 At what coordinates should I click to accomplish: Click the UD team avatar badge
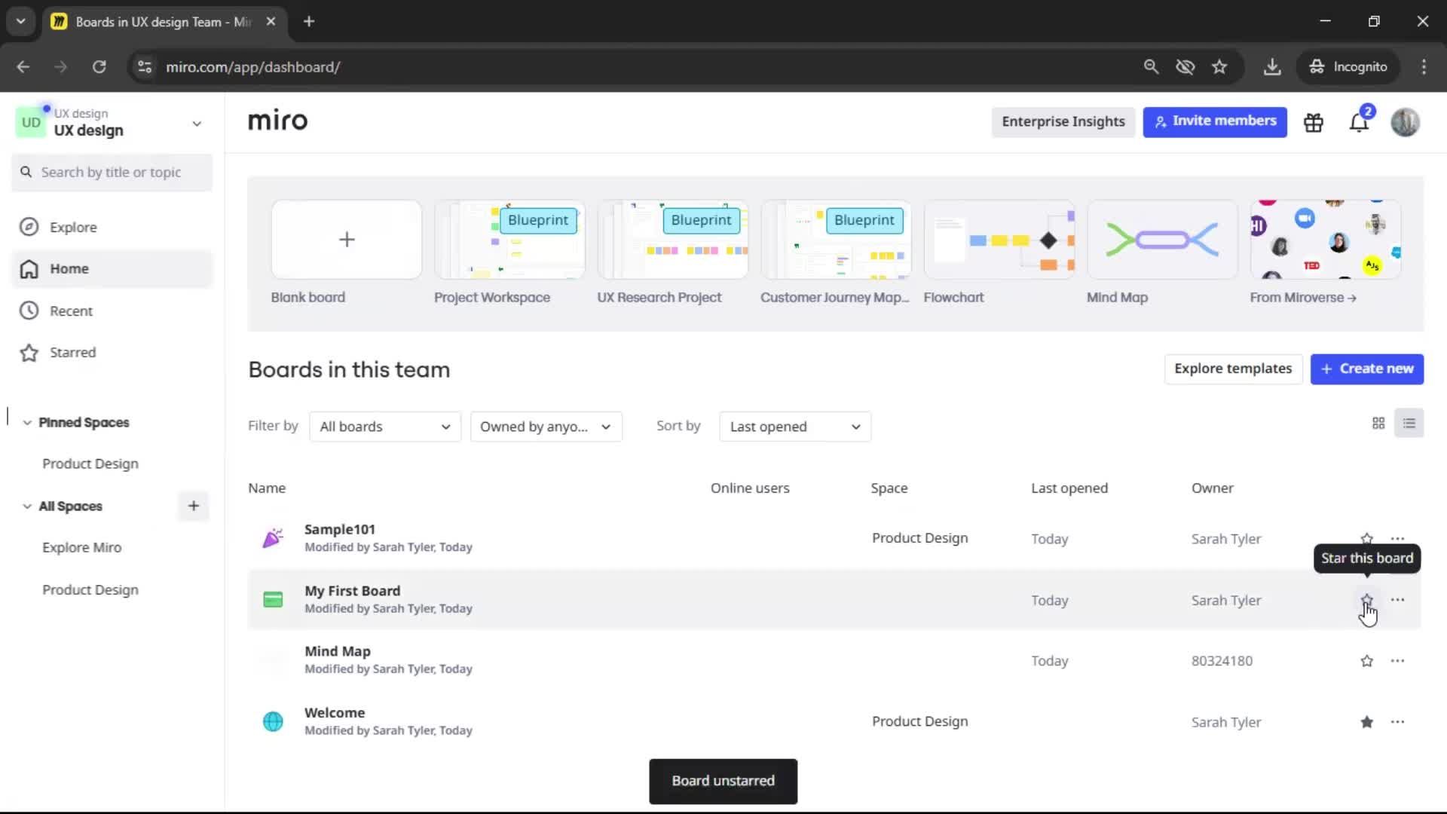tap(31, 123)
